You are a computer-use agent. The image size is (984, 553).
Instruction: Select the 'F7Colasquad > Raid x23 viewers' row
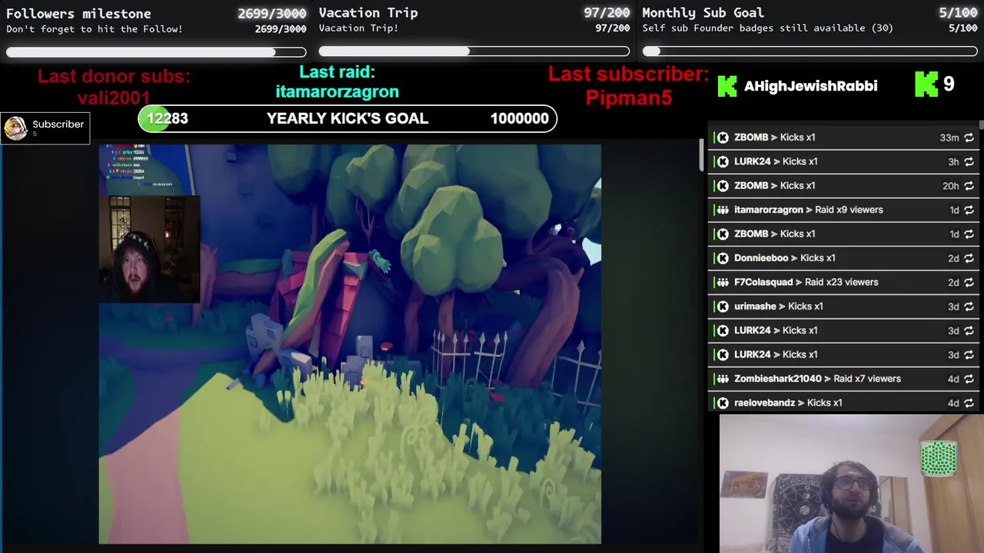[x=843, y=282]
